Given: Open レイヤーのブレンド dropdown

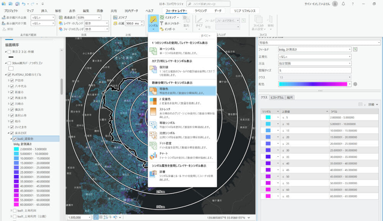Looking at the screenshot, I should point(97,23).
